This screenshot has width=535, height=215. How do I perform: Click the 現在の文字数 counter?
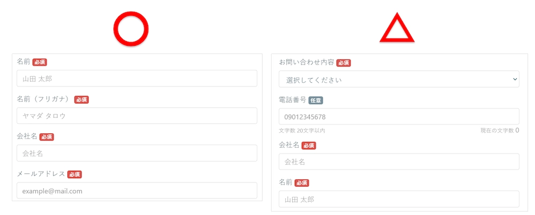point(500,131)
